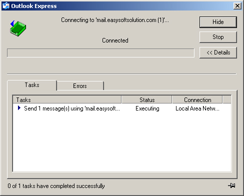Hide the send progress dialog

coord(218,22)
